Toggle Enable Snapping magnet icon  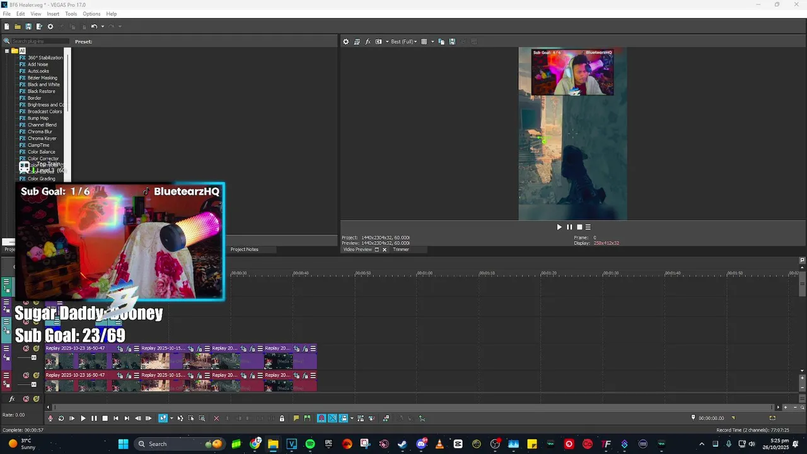322,418
